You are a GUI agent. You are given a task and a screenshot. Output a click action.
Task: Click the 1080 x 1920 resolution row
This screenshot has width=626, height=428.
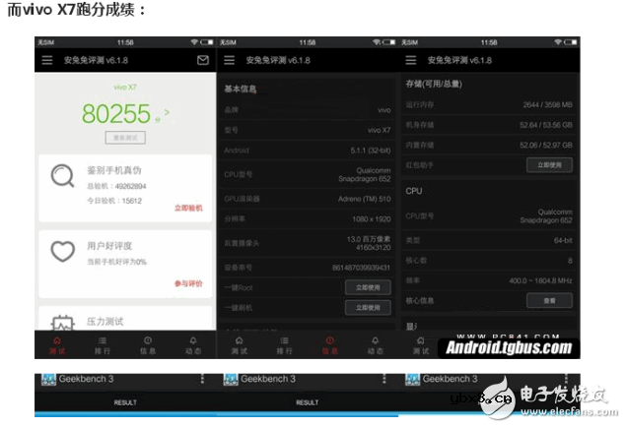pos(308,218)
